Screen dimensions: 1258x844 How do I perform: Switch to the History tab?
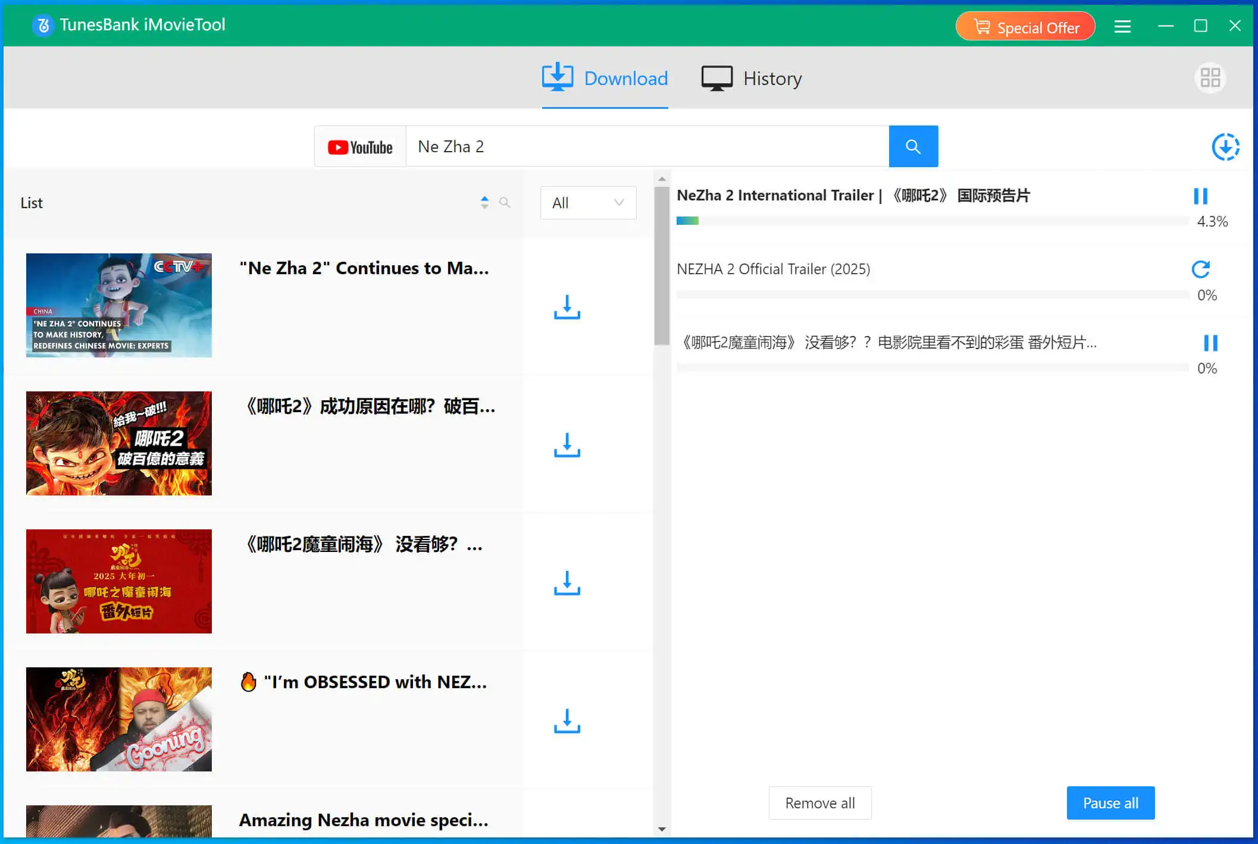coord(752,79)
